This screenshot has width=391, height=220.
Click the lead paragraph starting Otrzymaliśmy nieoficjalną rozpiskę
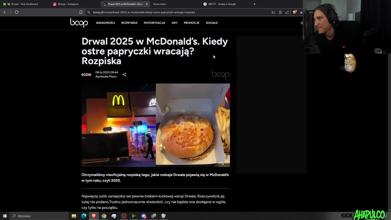(x=155, y=178)
